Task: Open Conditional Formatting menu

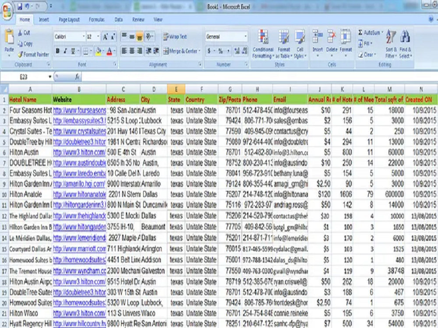Action: 263,44
